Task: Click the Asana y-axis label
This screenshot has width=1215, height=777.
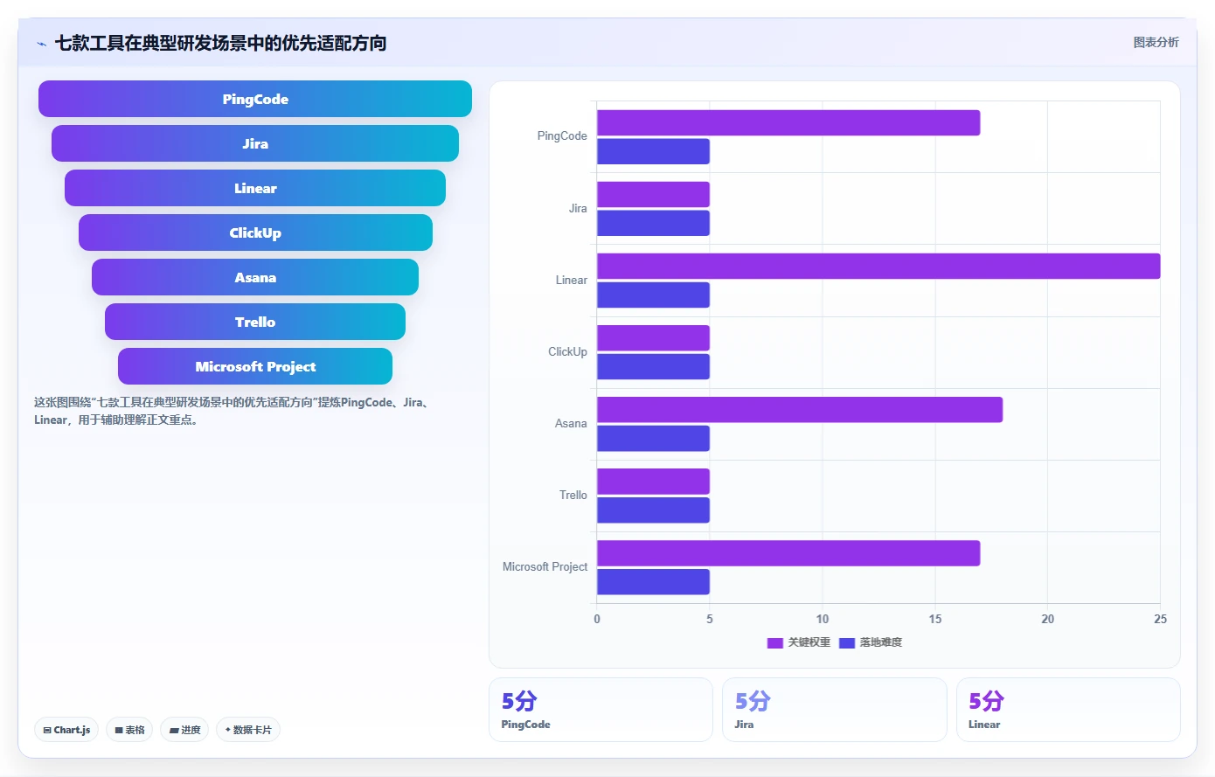Action: (x=571, y=424)
